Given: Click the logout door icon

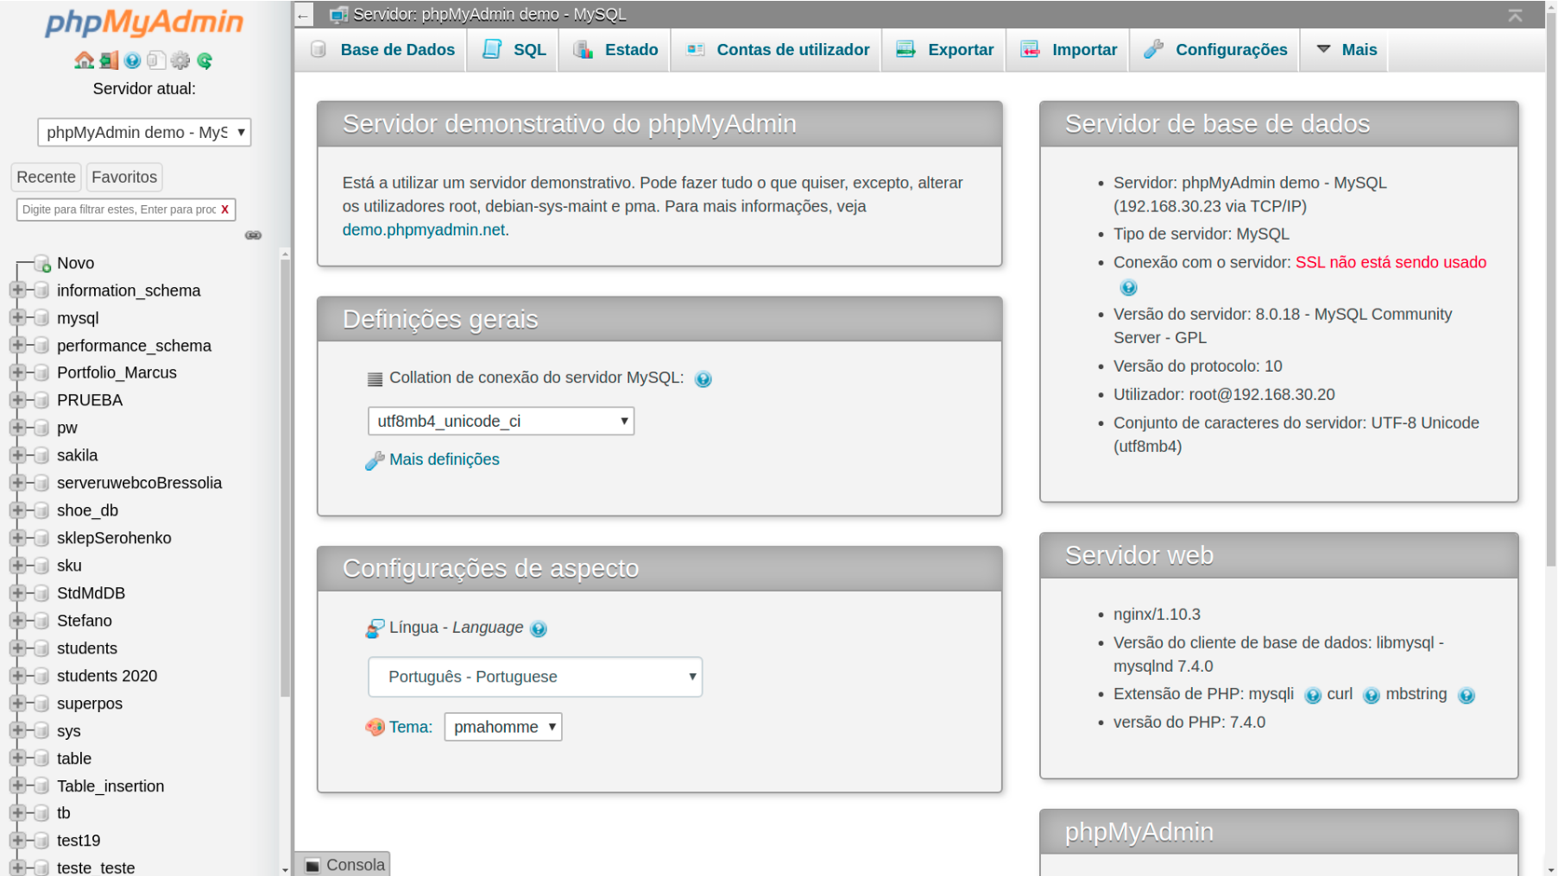Looking at the screenshot, I should [x=109, y=60].
